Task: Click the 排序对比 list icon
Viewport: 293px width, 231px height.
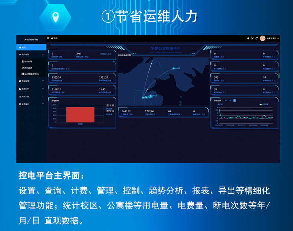Action: coord(20,96)
